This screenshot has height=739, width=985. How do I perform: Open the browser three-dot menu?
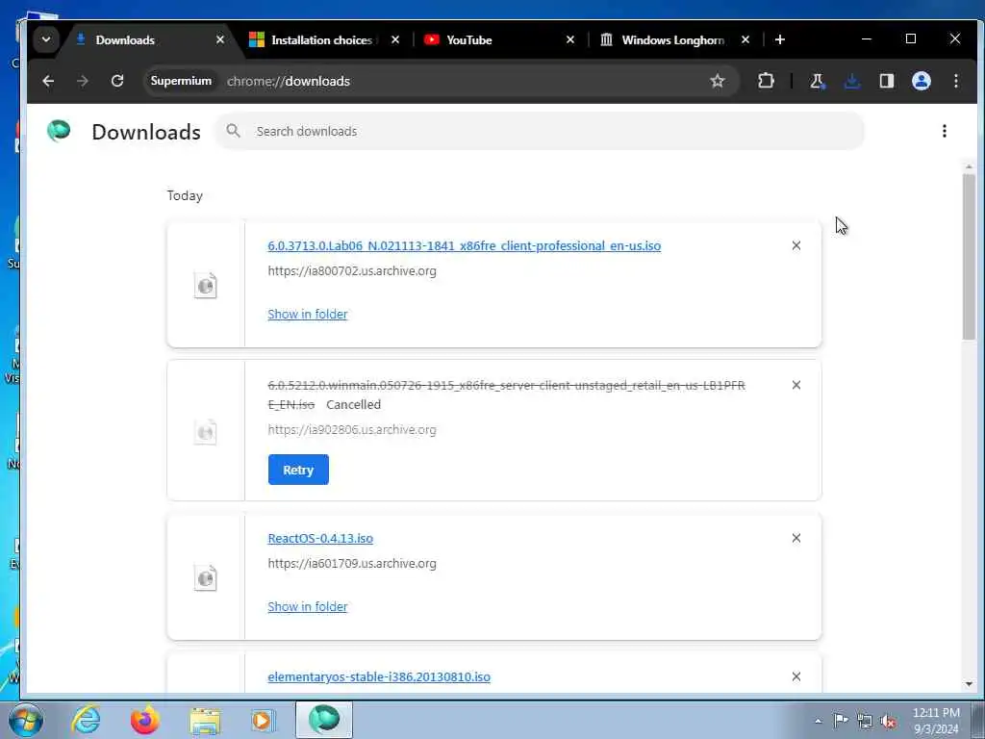click(955, 81)
